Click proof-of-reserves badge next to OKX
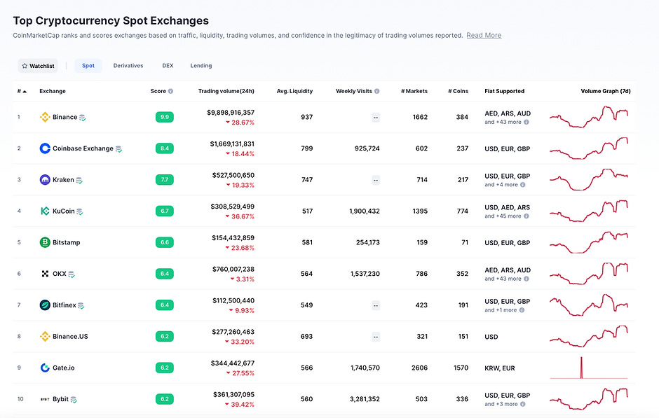Viewport: 659px width, 418px height. [x=72, y=274]
